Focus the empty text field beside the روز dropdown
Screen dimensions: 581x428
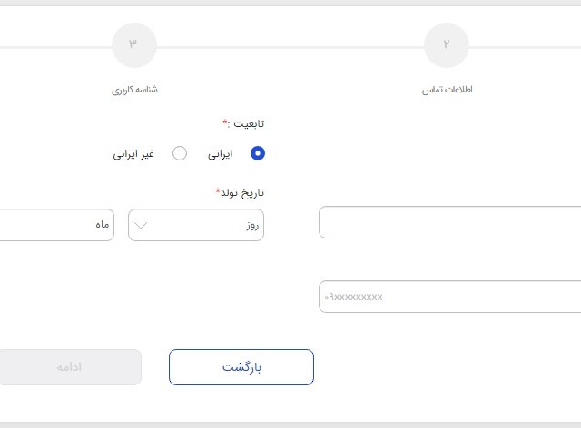pos(450,222)
